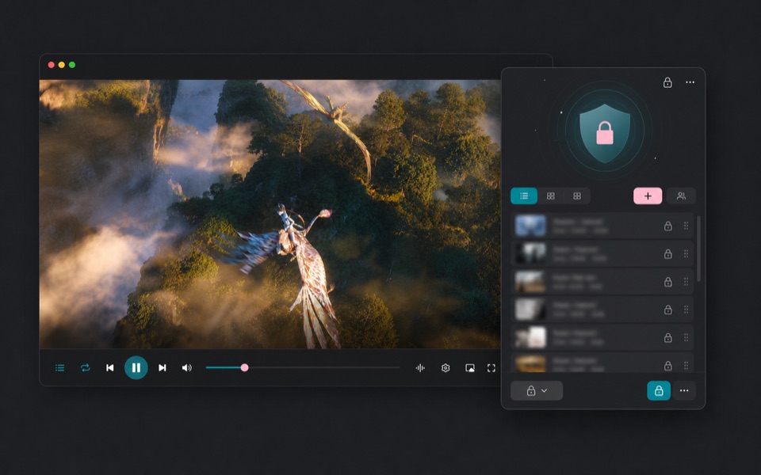761x475 pixels.
Task: Click the drag handle on fourth row
Action: pos(686,310)
